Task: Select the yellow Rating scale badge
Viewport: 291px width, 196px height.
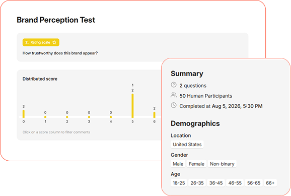Action: tap(41, 42)
